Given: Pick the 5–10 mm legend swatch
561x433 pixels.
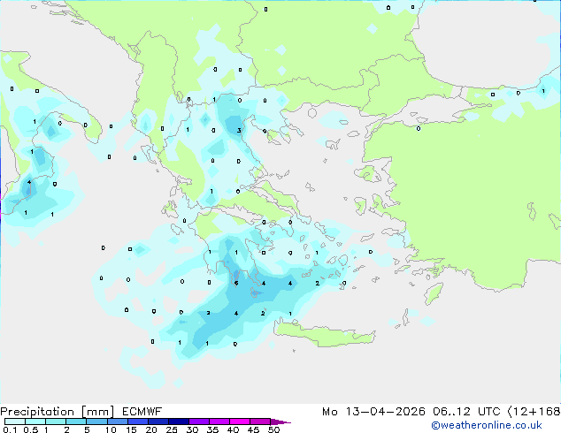Looking at the screenshot, I should (96, 422).
